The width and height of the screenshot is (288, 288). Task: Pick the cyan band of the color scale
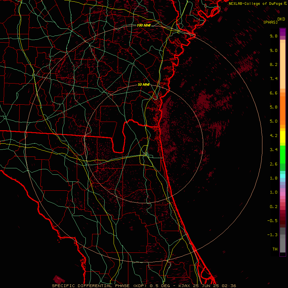point(283,176)
